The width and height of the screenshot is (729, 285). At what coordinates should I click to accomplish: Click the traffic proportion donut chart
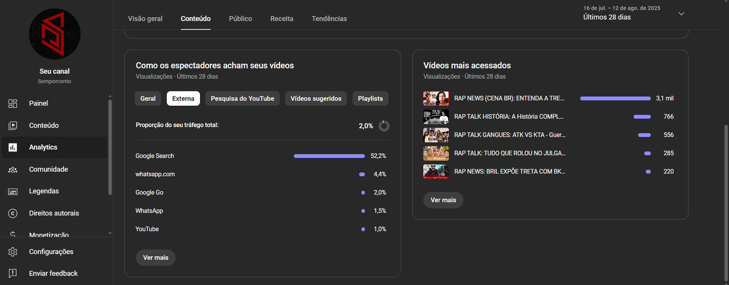pyautogui.click(x=384, y=126)
